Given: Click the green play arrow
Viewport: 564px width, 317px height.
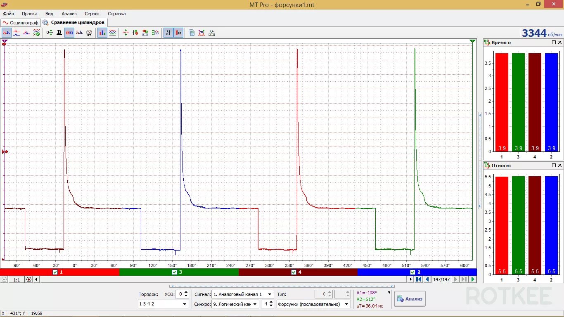Looking at the screenshot, I should point(473,279).
